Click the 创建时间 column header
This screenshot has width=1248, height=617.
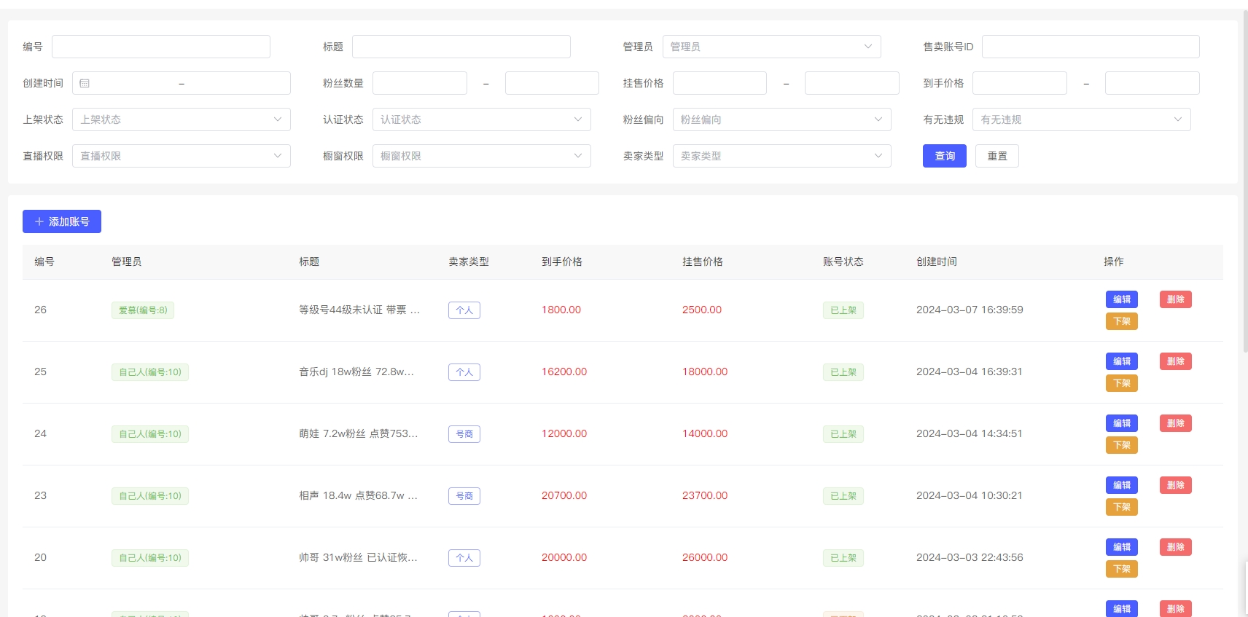click(936, 262)
